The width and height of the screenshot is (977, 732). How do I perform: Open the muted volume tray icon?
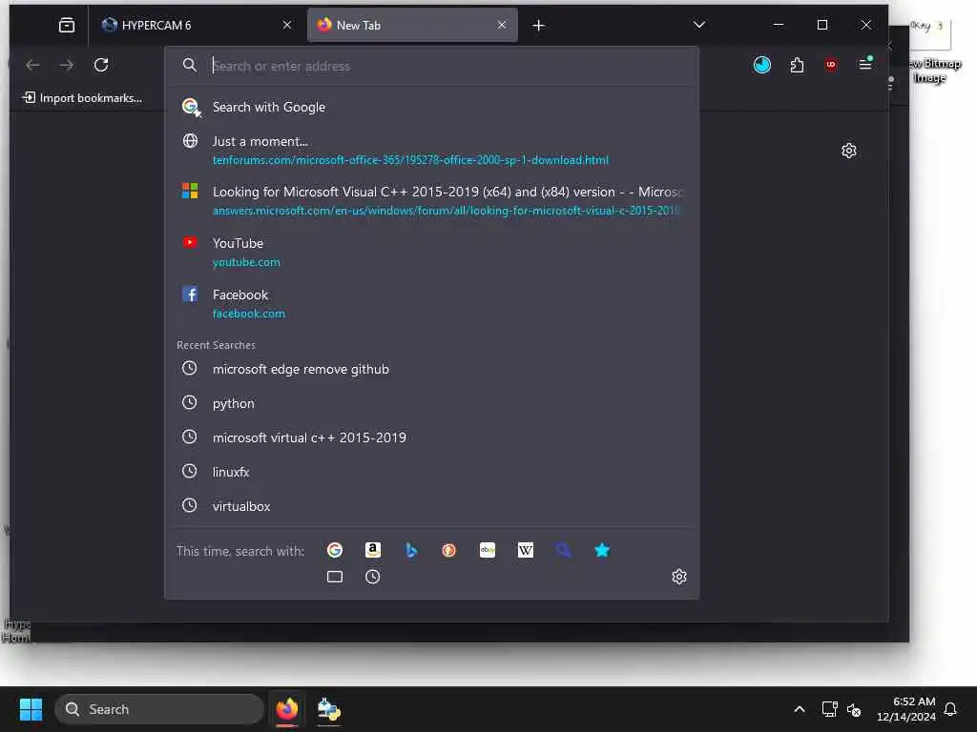[854, 709]
